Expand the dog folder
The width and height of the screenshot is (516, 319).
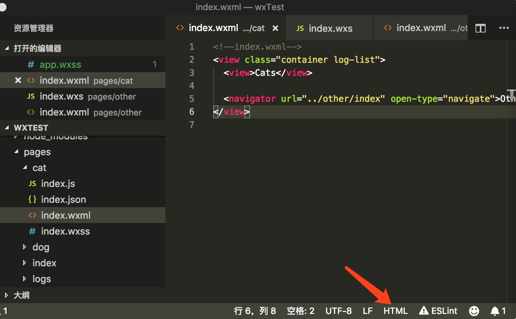coord(41,247)
